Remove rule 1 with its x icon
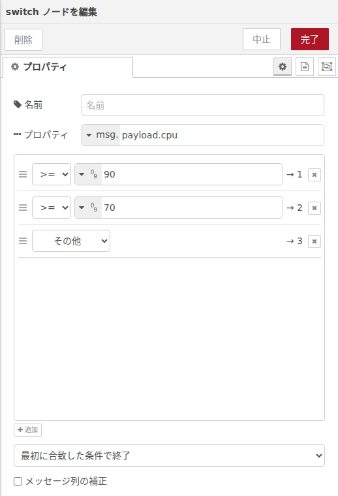Screen dimensions: 338x496 pos(315,175)
